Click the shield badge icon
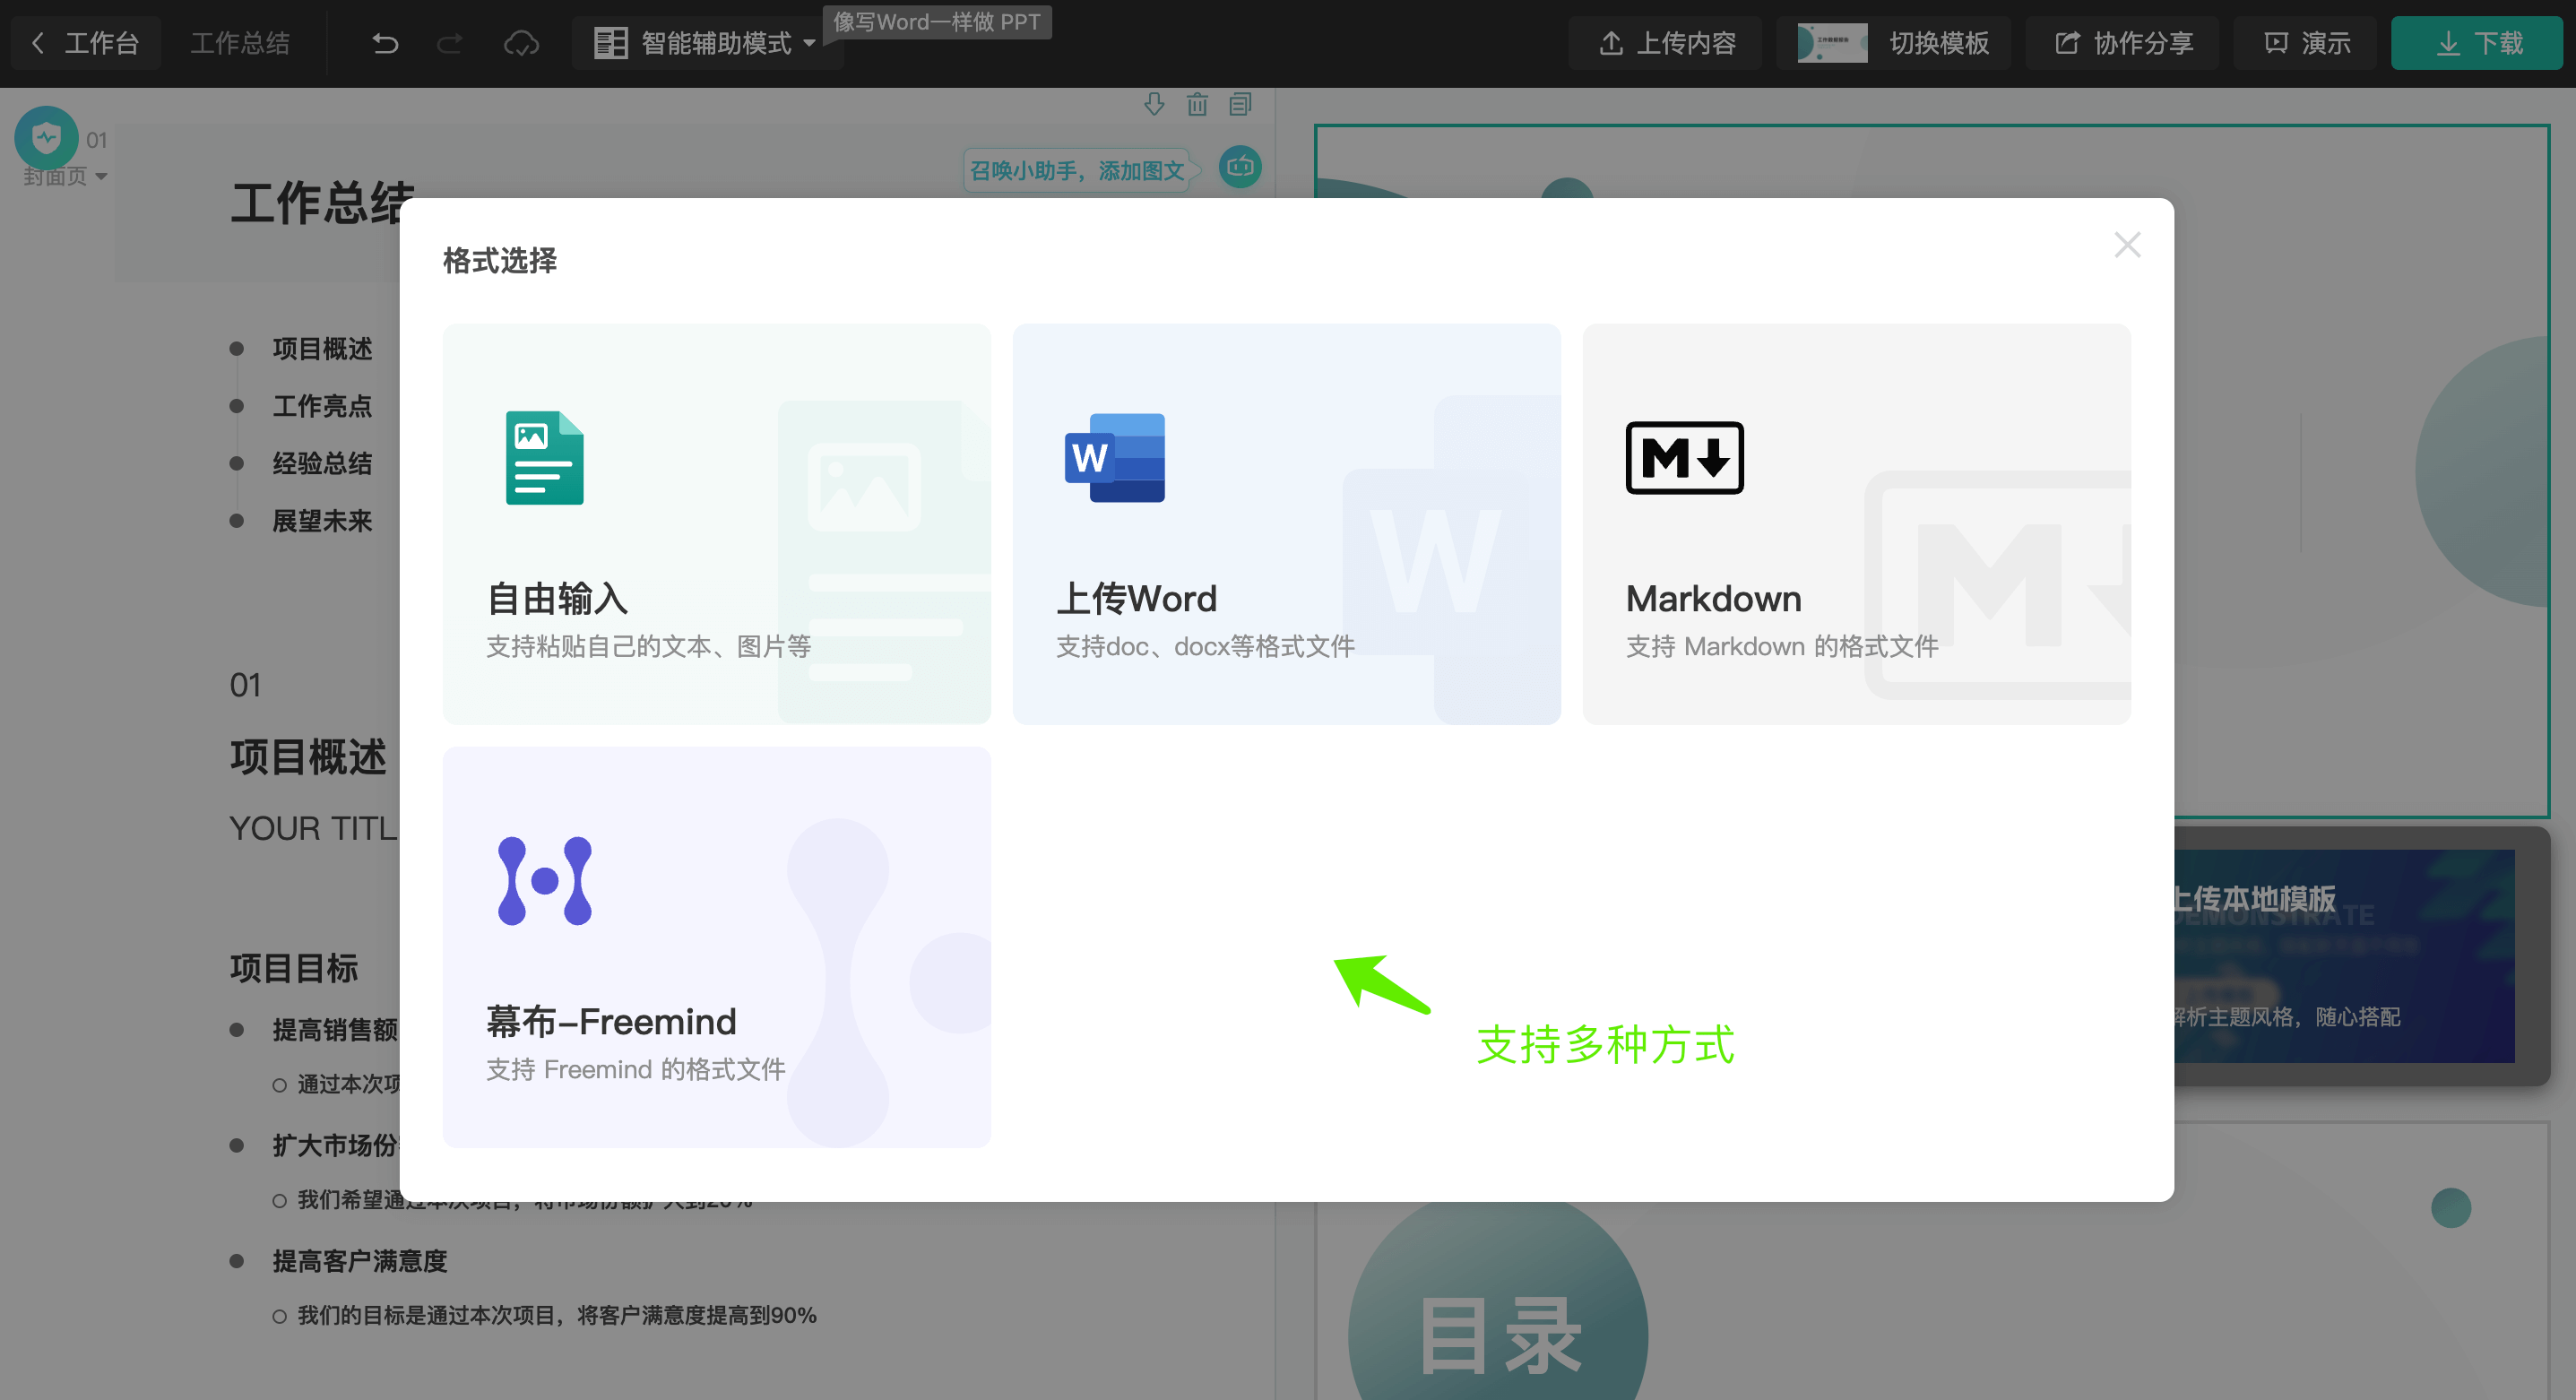The image size is (2576, 1400). 46,137
